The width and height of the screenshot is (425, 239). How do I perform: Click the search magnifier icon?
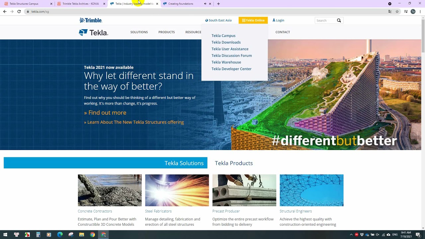tap(339, 20)
